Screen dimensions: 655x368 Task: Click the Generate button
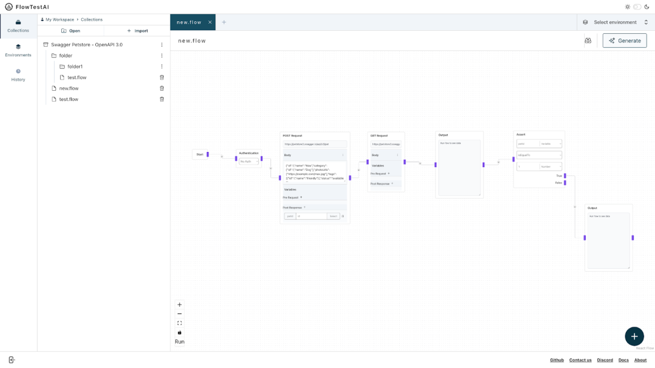tap(625, 41)
